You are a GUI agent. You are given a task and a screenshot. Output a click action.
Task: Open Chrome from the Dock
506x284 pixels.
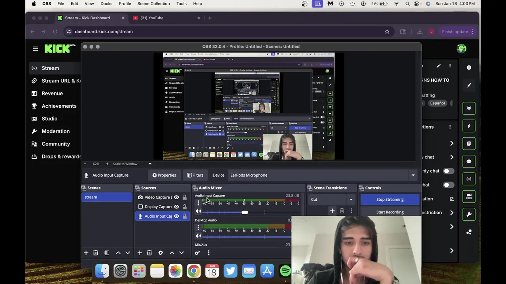(194, 271)
